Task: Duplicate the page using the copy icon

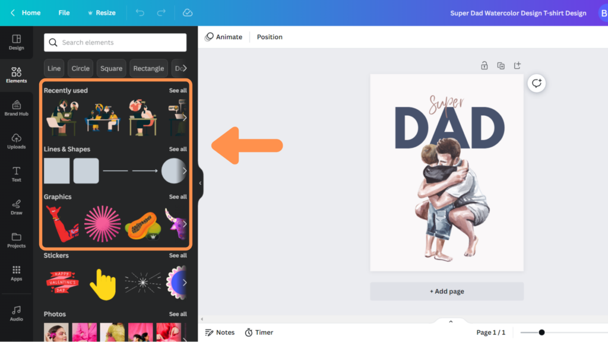Action: 501,65
